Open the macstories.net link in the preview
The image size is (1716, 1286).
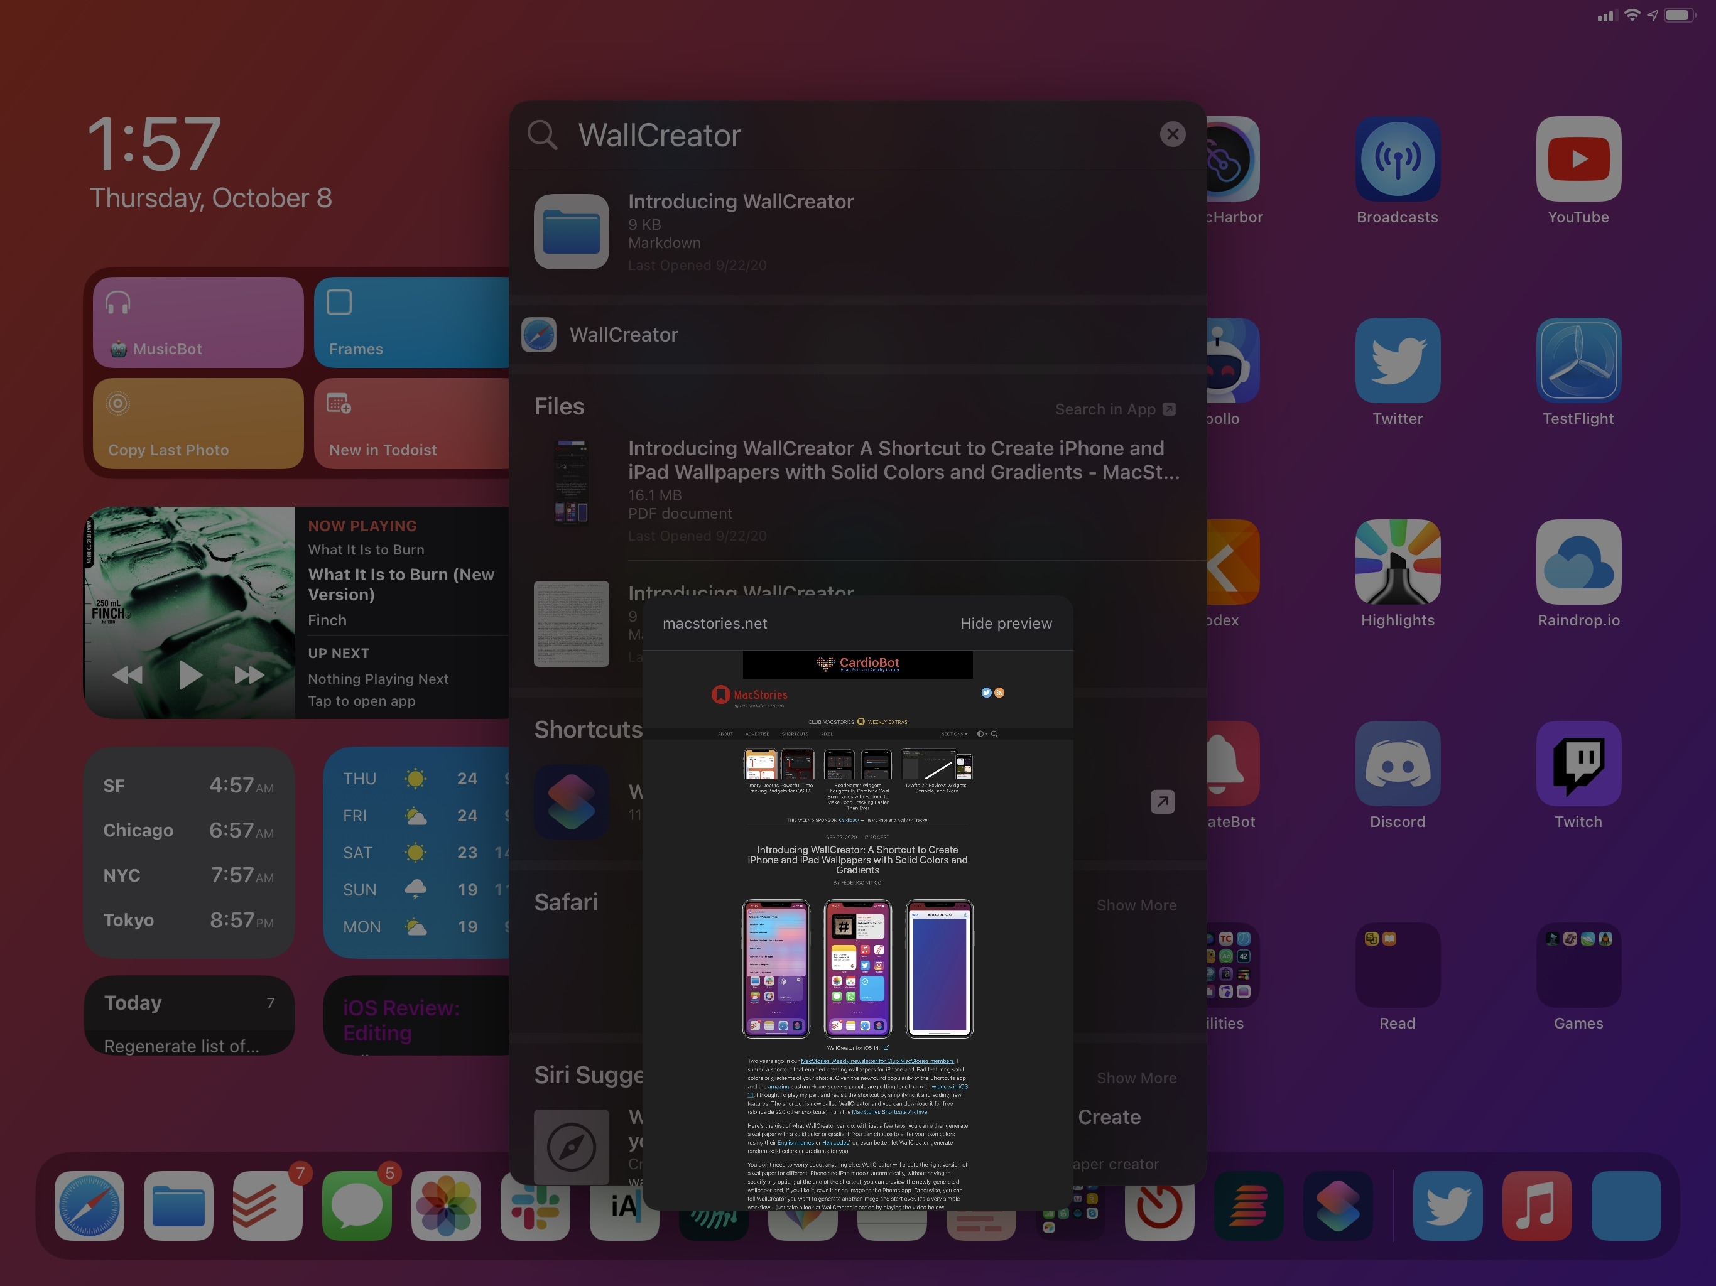[715, 623]
